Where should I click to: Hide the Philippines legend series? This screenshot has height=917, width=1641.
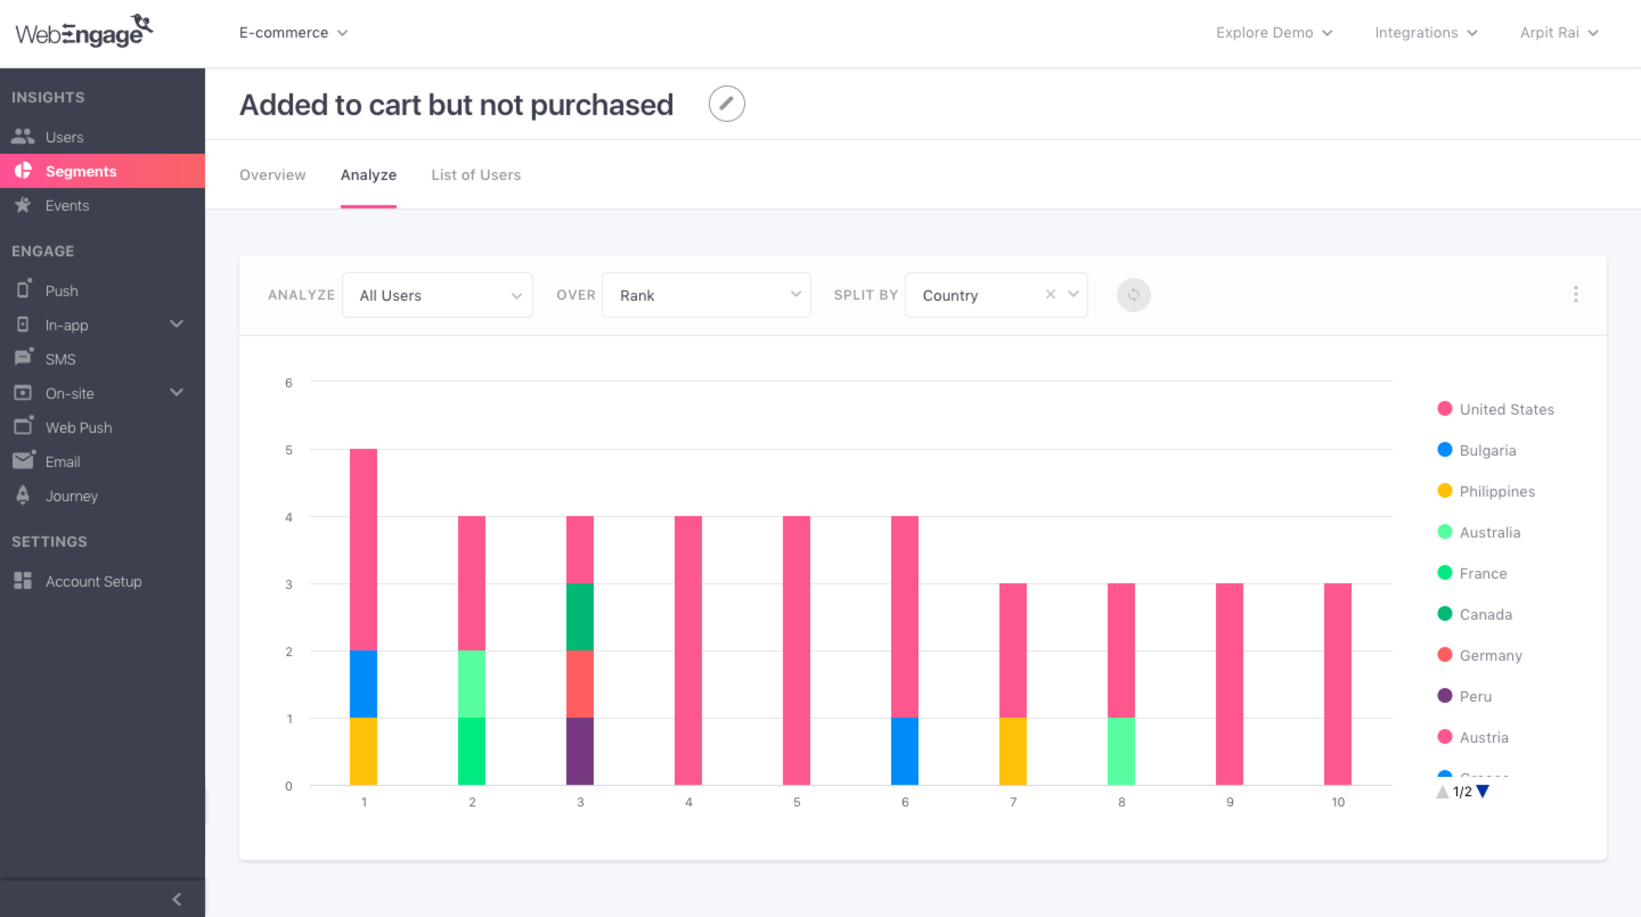tap(1496, 492)
